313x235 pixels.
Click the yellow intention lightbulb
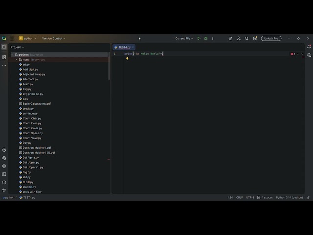click(127, 59)
